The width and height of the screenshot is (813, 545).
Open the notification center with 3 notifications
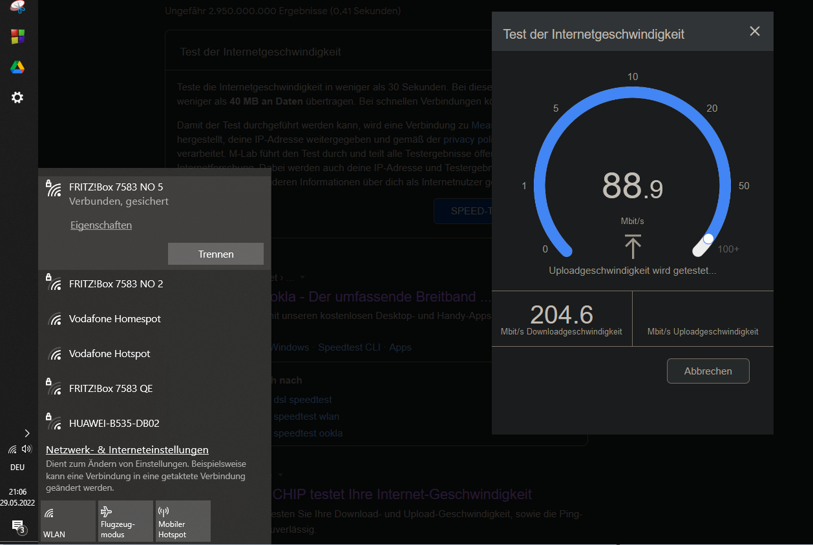pos(18,526)
